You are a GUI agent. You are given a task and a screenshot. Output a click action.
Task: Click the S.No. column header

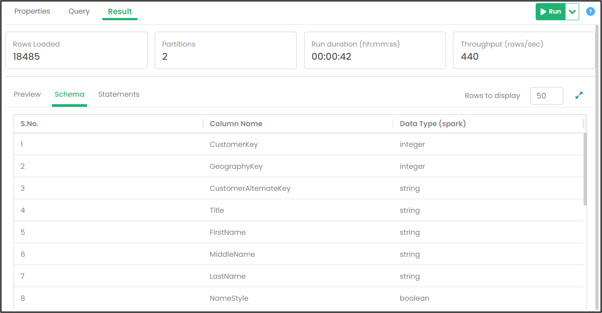(29, 124)
